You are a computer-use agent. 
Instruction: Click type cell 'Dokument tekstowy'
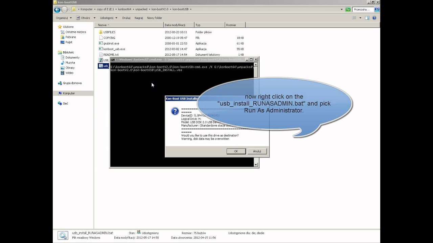(208, 54)
